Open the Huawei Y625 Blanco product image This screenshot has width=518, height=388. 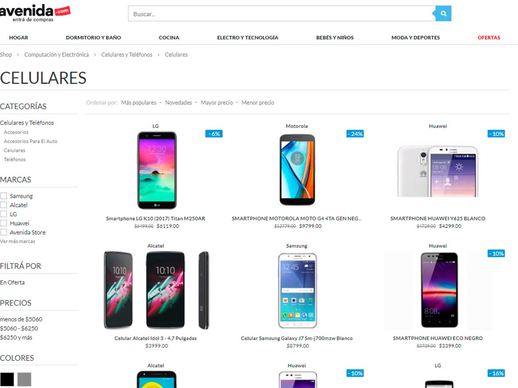(x=438, y=172)
